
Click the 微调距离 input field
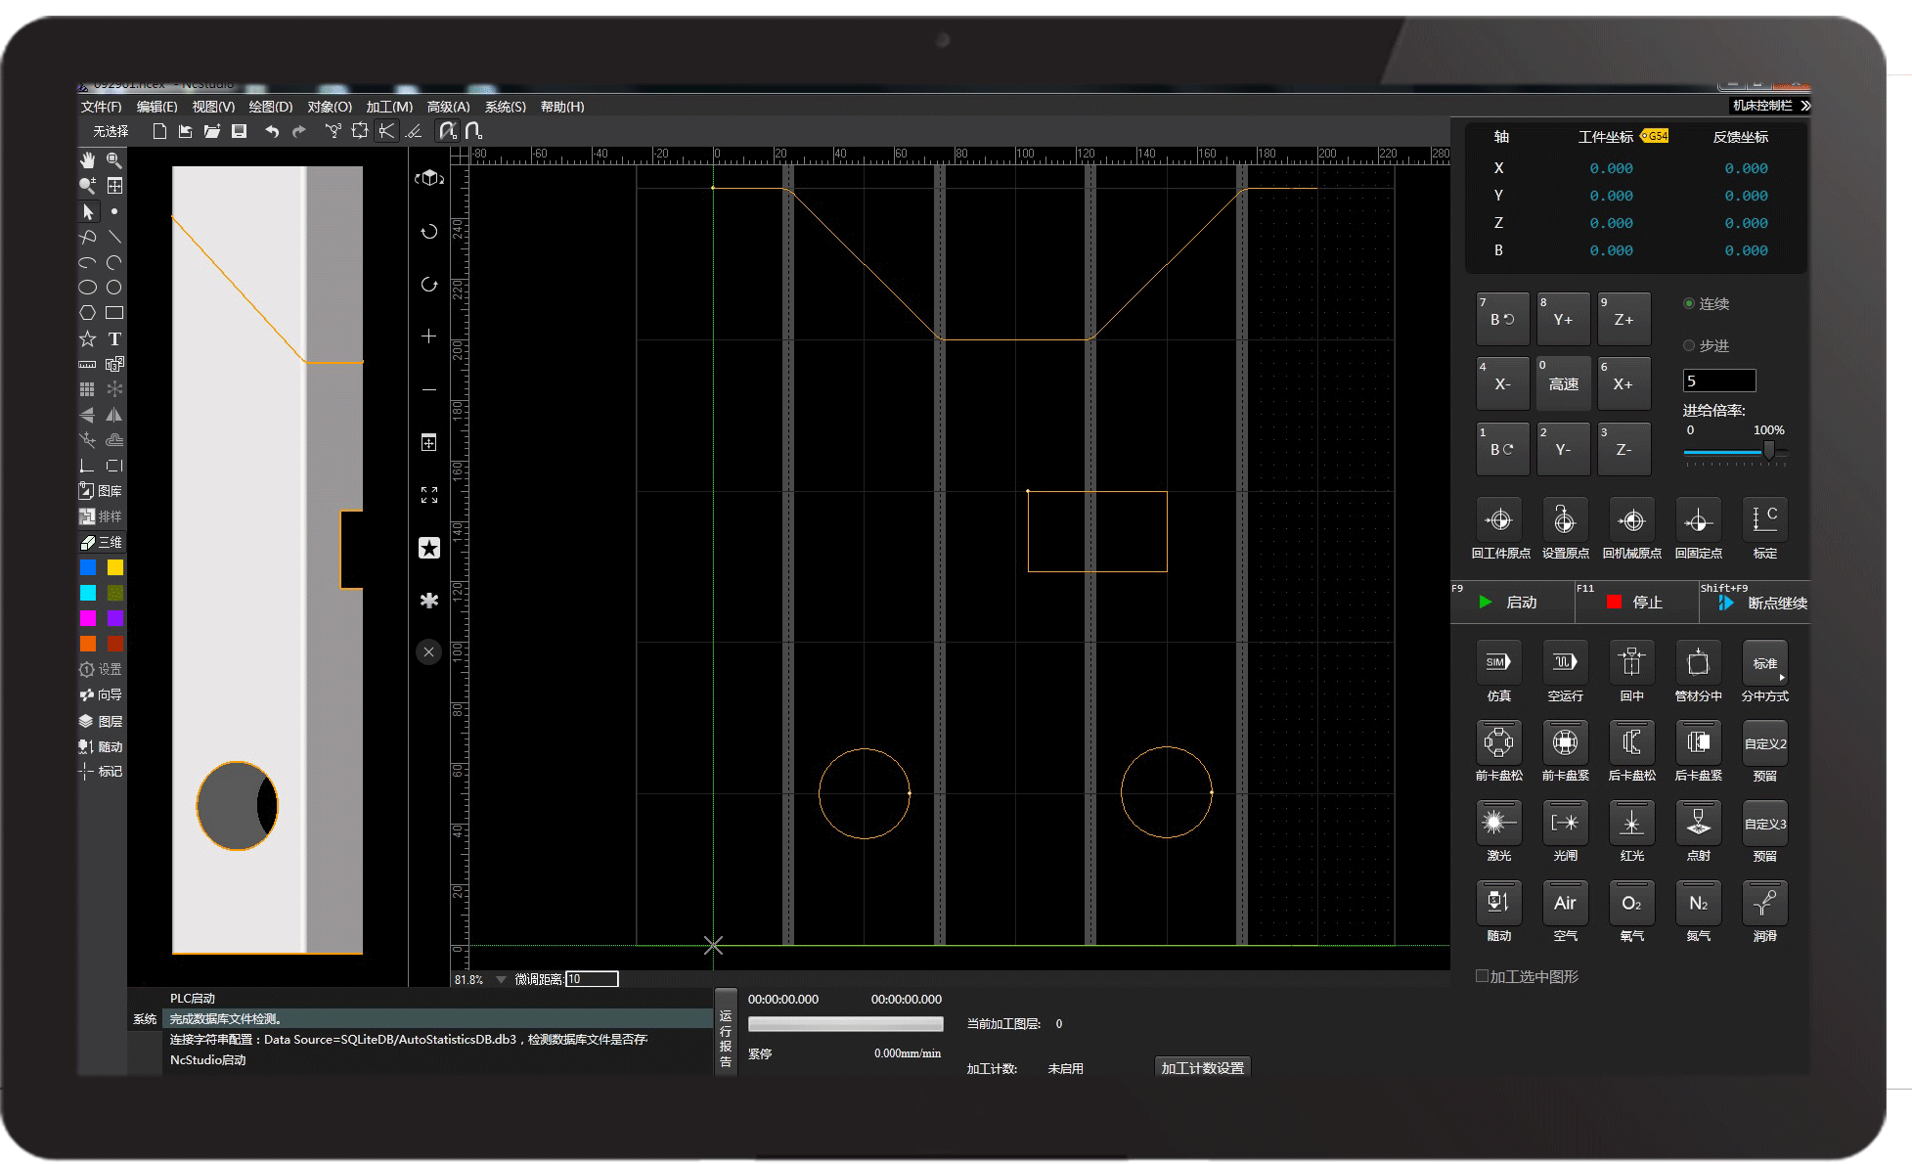tap(592, 979)
